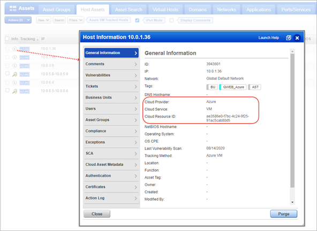Image resolution: width=317 pixels, height=231 pixels.
Task: Open info icon for host 10.0.1.36
Action: [x=14, y=49]
